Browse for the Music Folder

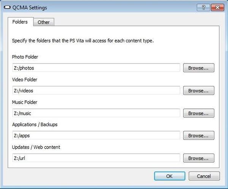(x=198, y=113)
